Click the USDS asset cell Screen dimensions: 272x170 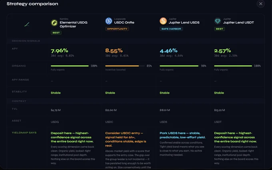164,122
